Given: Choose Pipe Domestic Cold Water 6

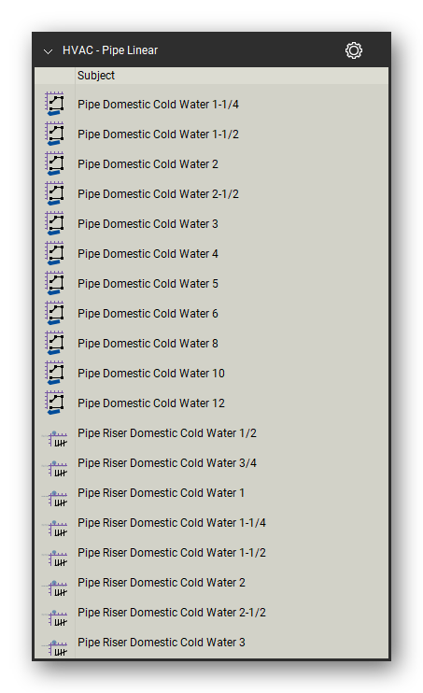Looking at the screenshot, I should [x=148, y=314].
